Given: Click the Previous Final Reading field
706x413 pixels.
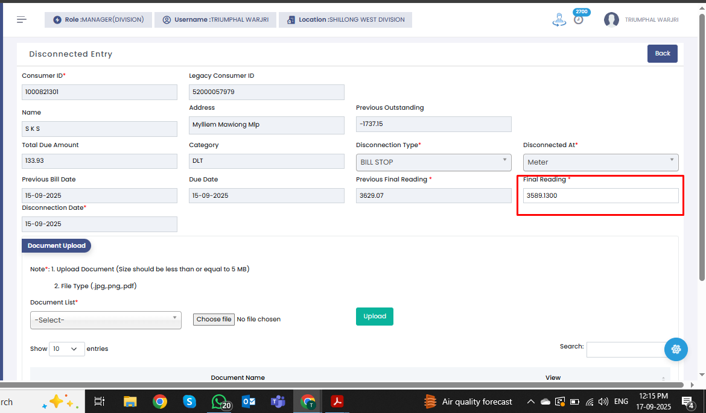Looking at the screenshot, I should pyautogui.click(x=434, y=196).
